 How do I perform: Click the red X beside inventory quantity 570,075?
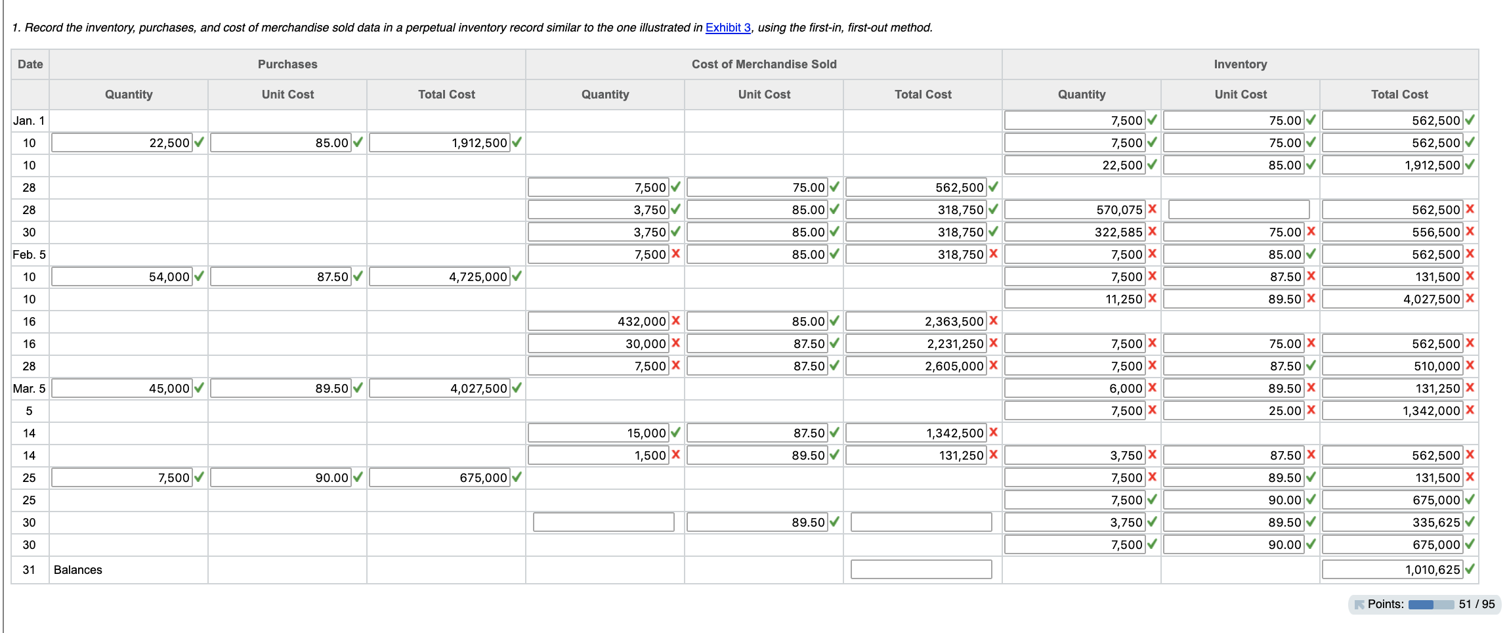pos(1153,209)
